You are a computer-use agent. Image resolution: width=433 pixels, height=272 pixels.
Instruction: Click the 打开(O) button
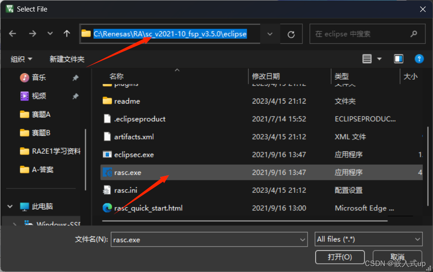coord(340,257)
